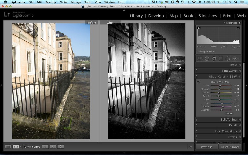Copy Before settings to After
Screen dimensions: 248x155
[45, 147]
